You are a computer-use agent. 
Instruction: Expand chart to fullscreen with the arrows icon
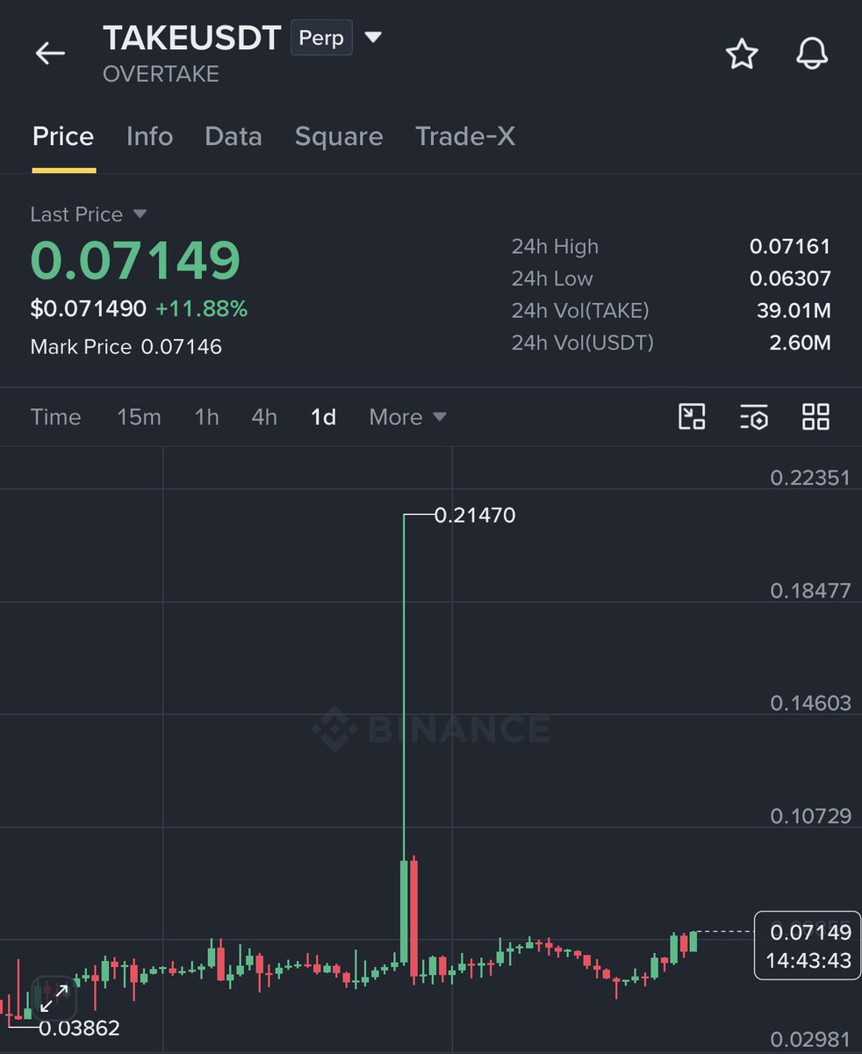(54, 998)
